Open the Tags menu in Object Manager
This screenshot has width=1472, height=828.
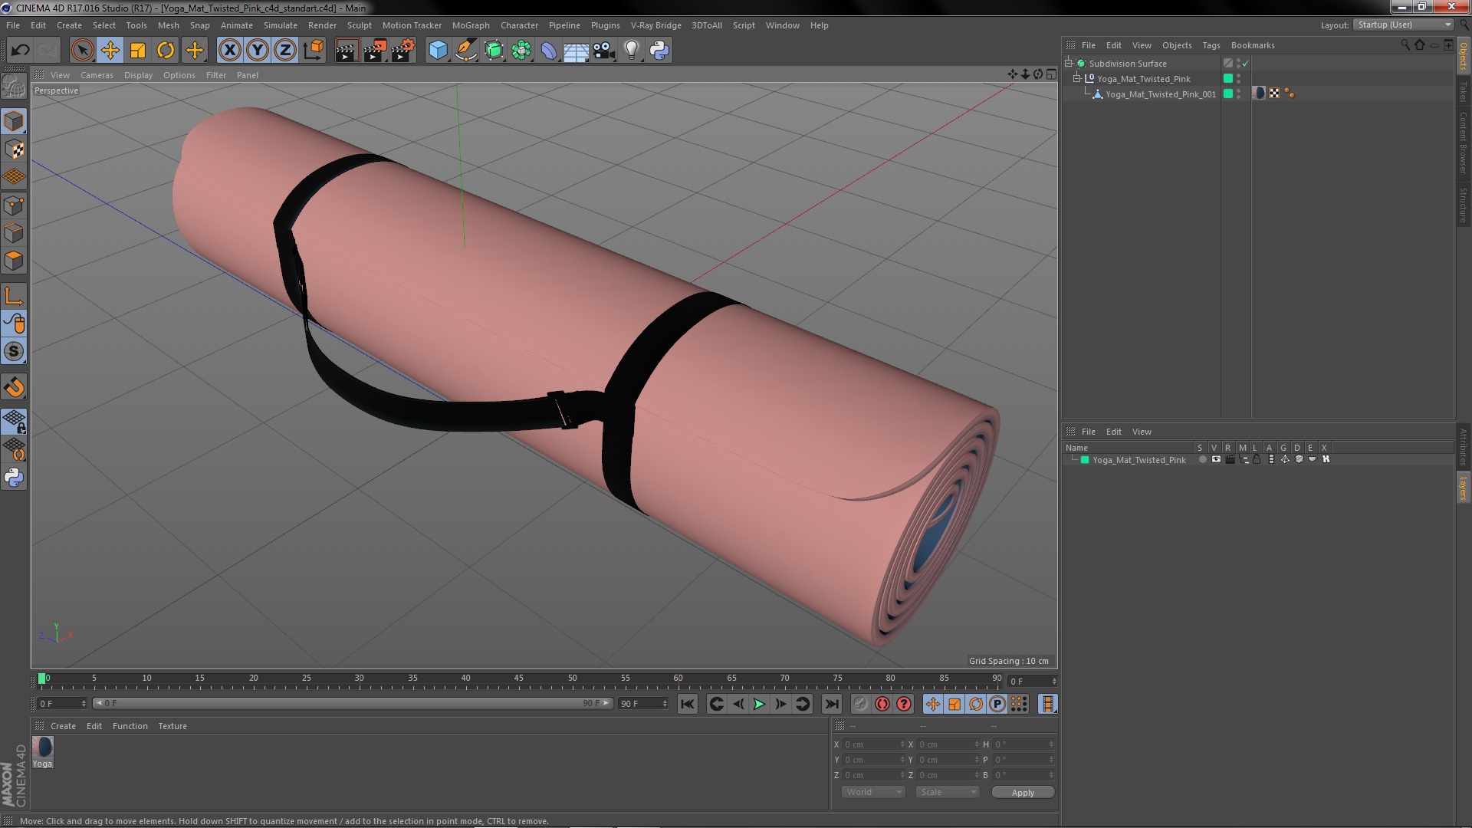(1211, 45)
